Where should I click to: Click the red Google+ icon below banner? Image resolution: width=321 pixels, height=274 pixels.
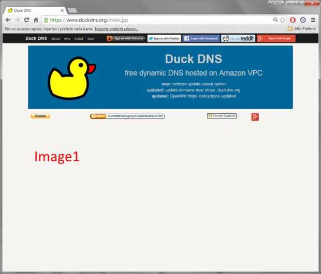point(255,117)
